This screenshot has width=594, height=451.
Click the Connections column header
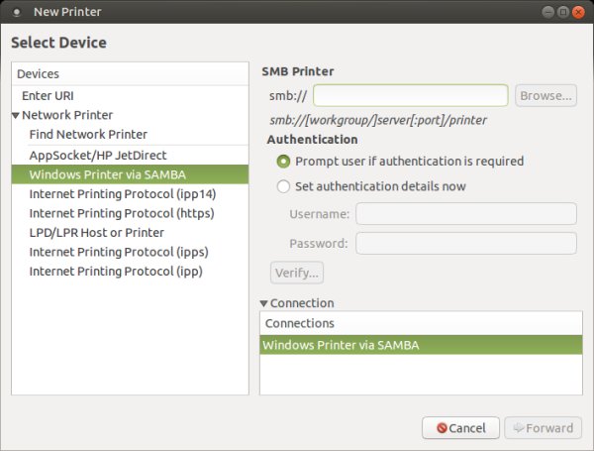(x=421, y=323)
